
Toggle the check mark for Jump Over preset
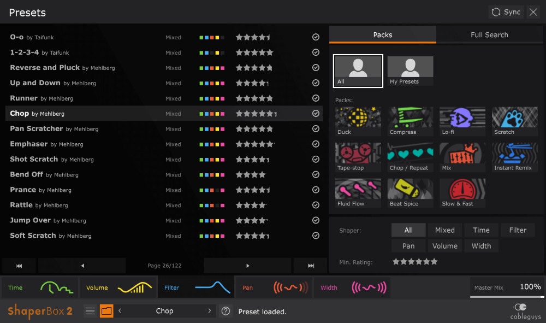[316, 220]
